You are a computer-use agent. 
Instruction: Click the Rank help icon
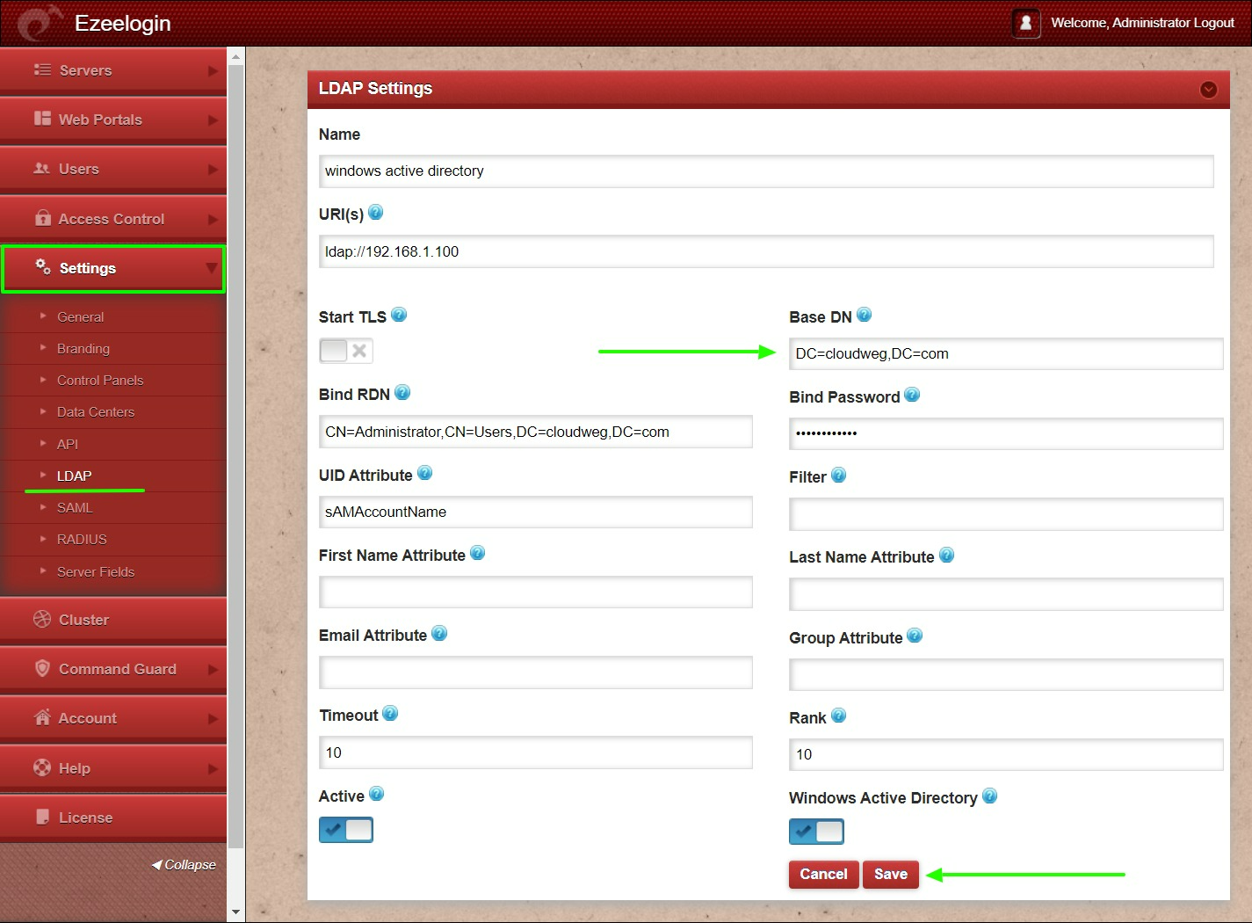[x=839, y=716]
